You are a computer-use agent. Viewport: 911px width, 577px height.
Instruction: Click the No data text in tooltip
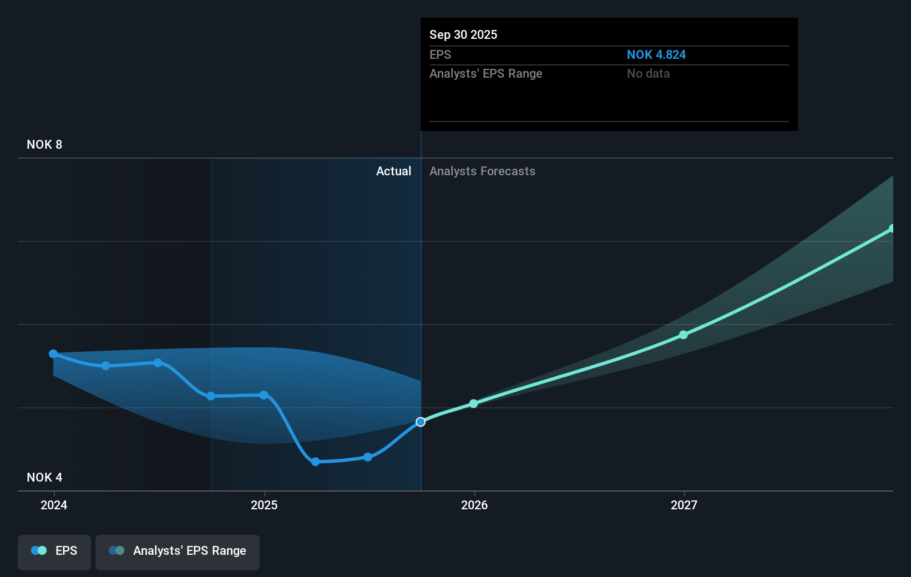[x=648, y=73]
